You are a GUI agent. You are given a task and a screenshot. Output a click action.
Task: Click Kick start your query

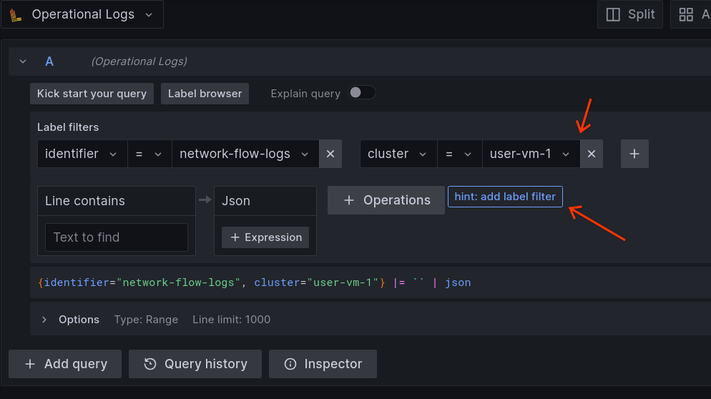point(92,94)
